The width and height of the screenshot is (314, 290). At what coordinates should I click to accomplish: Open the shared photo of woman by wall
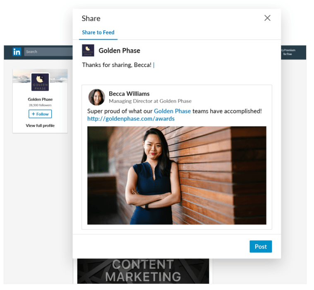pos(177,175)
